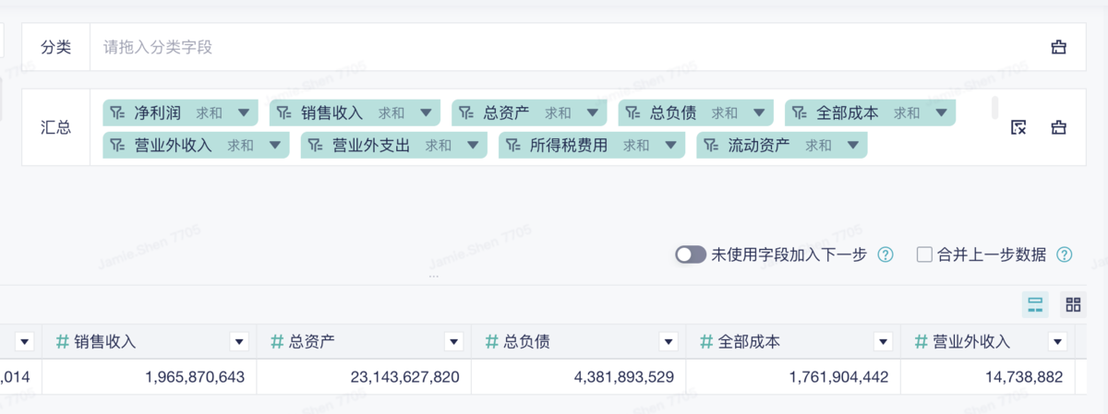Screen dimensions: 1108x414
Task: Open help icon beside 合并上一步数据
Action: [x=1064, y=255]
